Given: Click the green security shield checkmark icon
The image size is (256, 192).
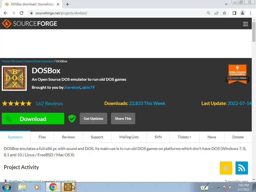Looking at the screenshot, I should [x=72, y=118].
